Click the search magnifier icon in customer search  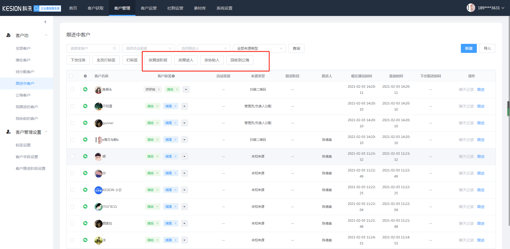pos(114,48)
